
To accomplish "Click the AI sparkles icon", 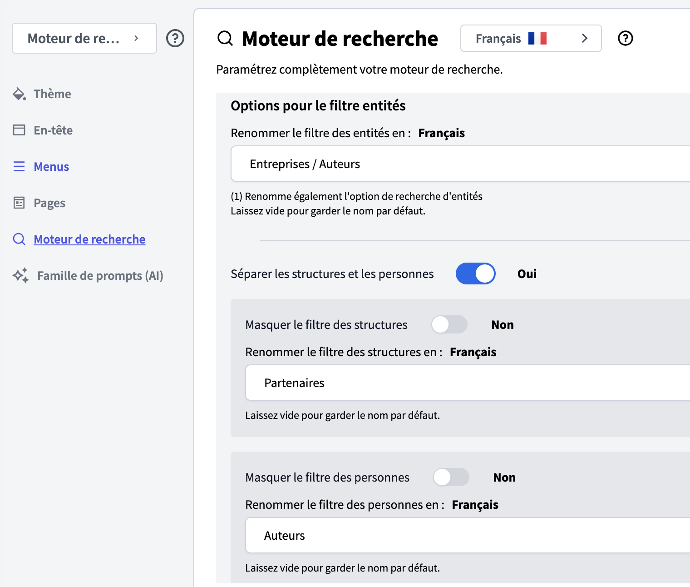I will click(x=21, y=276).
